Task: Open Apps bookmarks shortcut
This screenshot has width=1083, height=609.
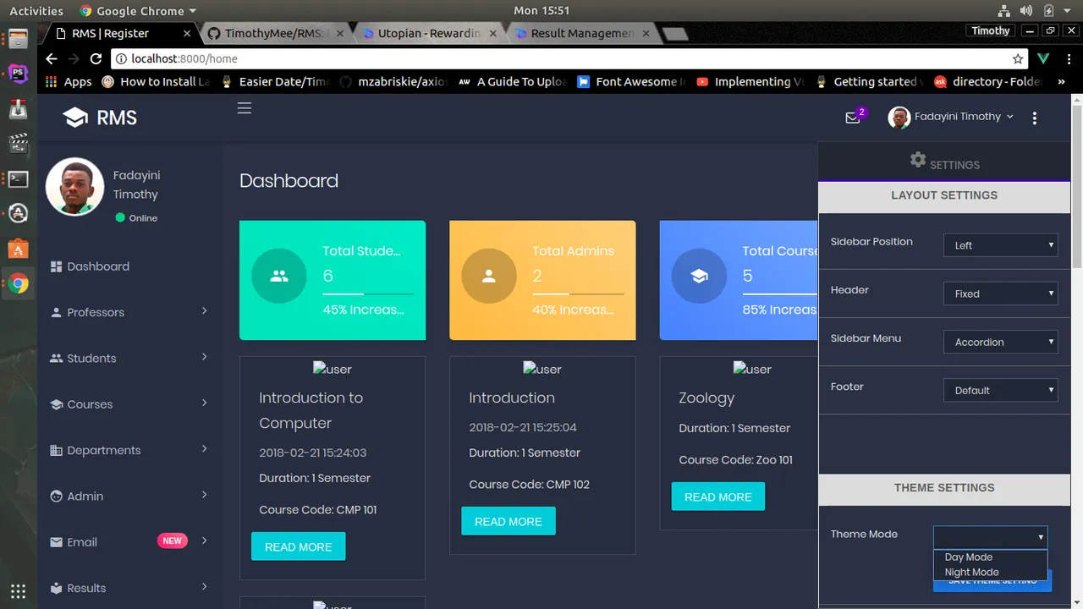Action: (68, 81)
